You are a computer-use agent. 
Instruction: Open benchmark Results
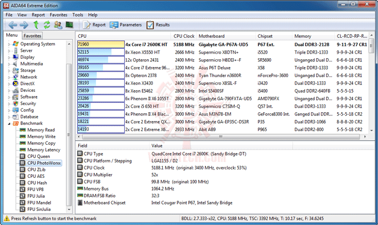tap(158, 25)
